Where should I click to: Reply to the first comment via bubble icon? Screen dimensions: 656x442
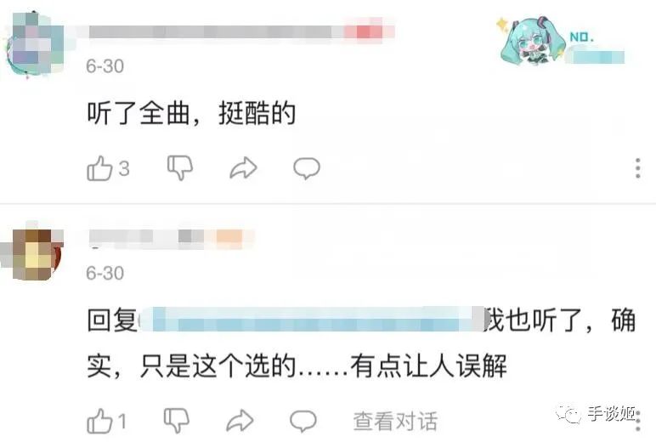coord(307,168)
